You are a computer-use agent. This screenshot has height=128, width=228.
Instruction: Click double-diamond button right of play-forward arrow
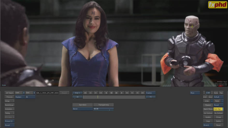click(x=127, y=93)
